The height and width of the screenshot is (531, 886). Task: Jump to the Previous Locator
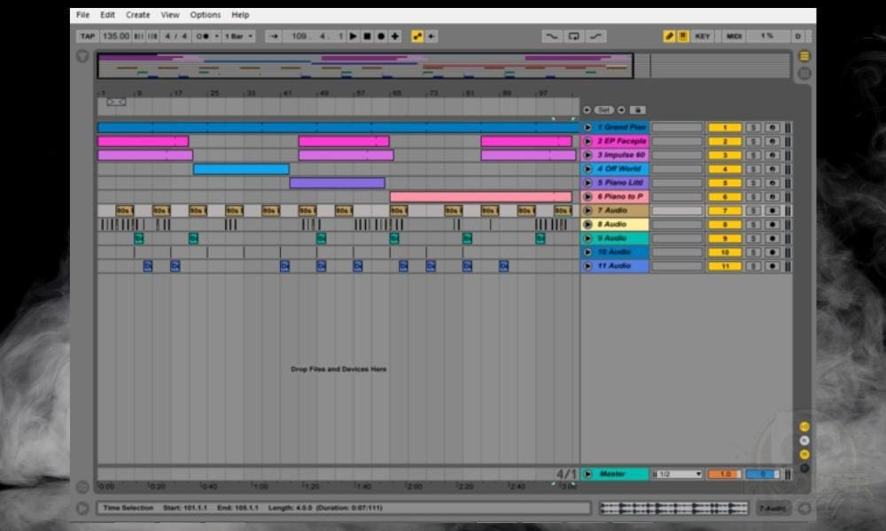(x=587, y=110)
